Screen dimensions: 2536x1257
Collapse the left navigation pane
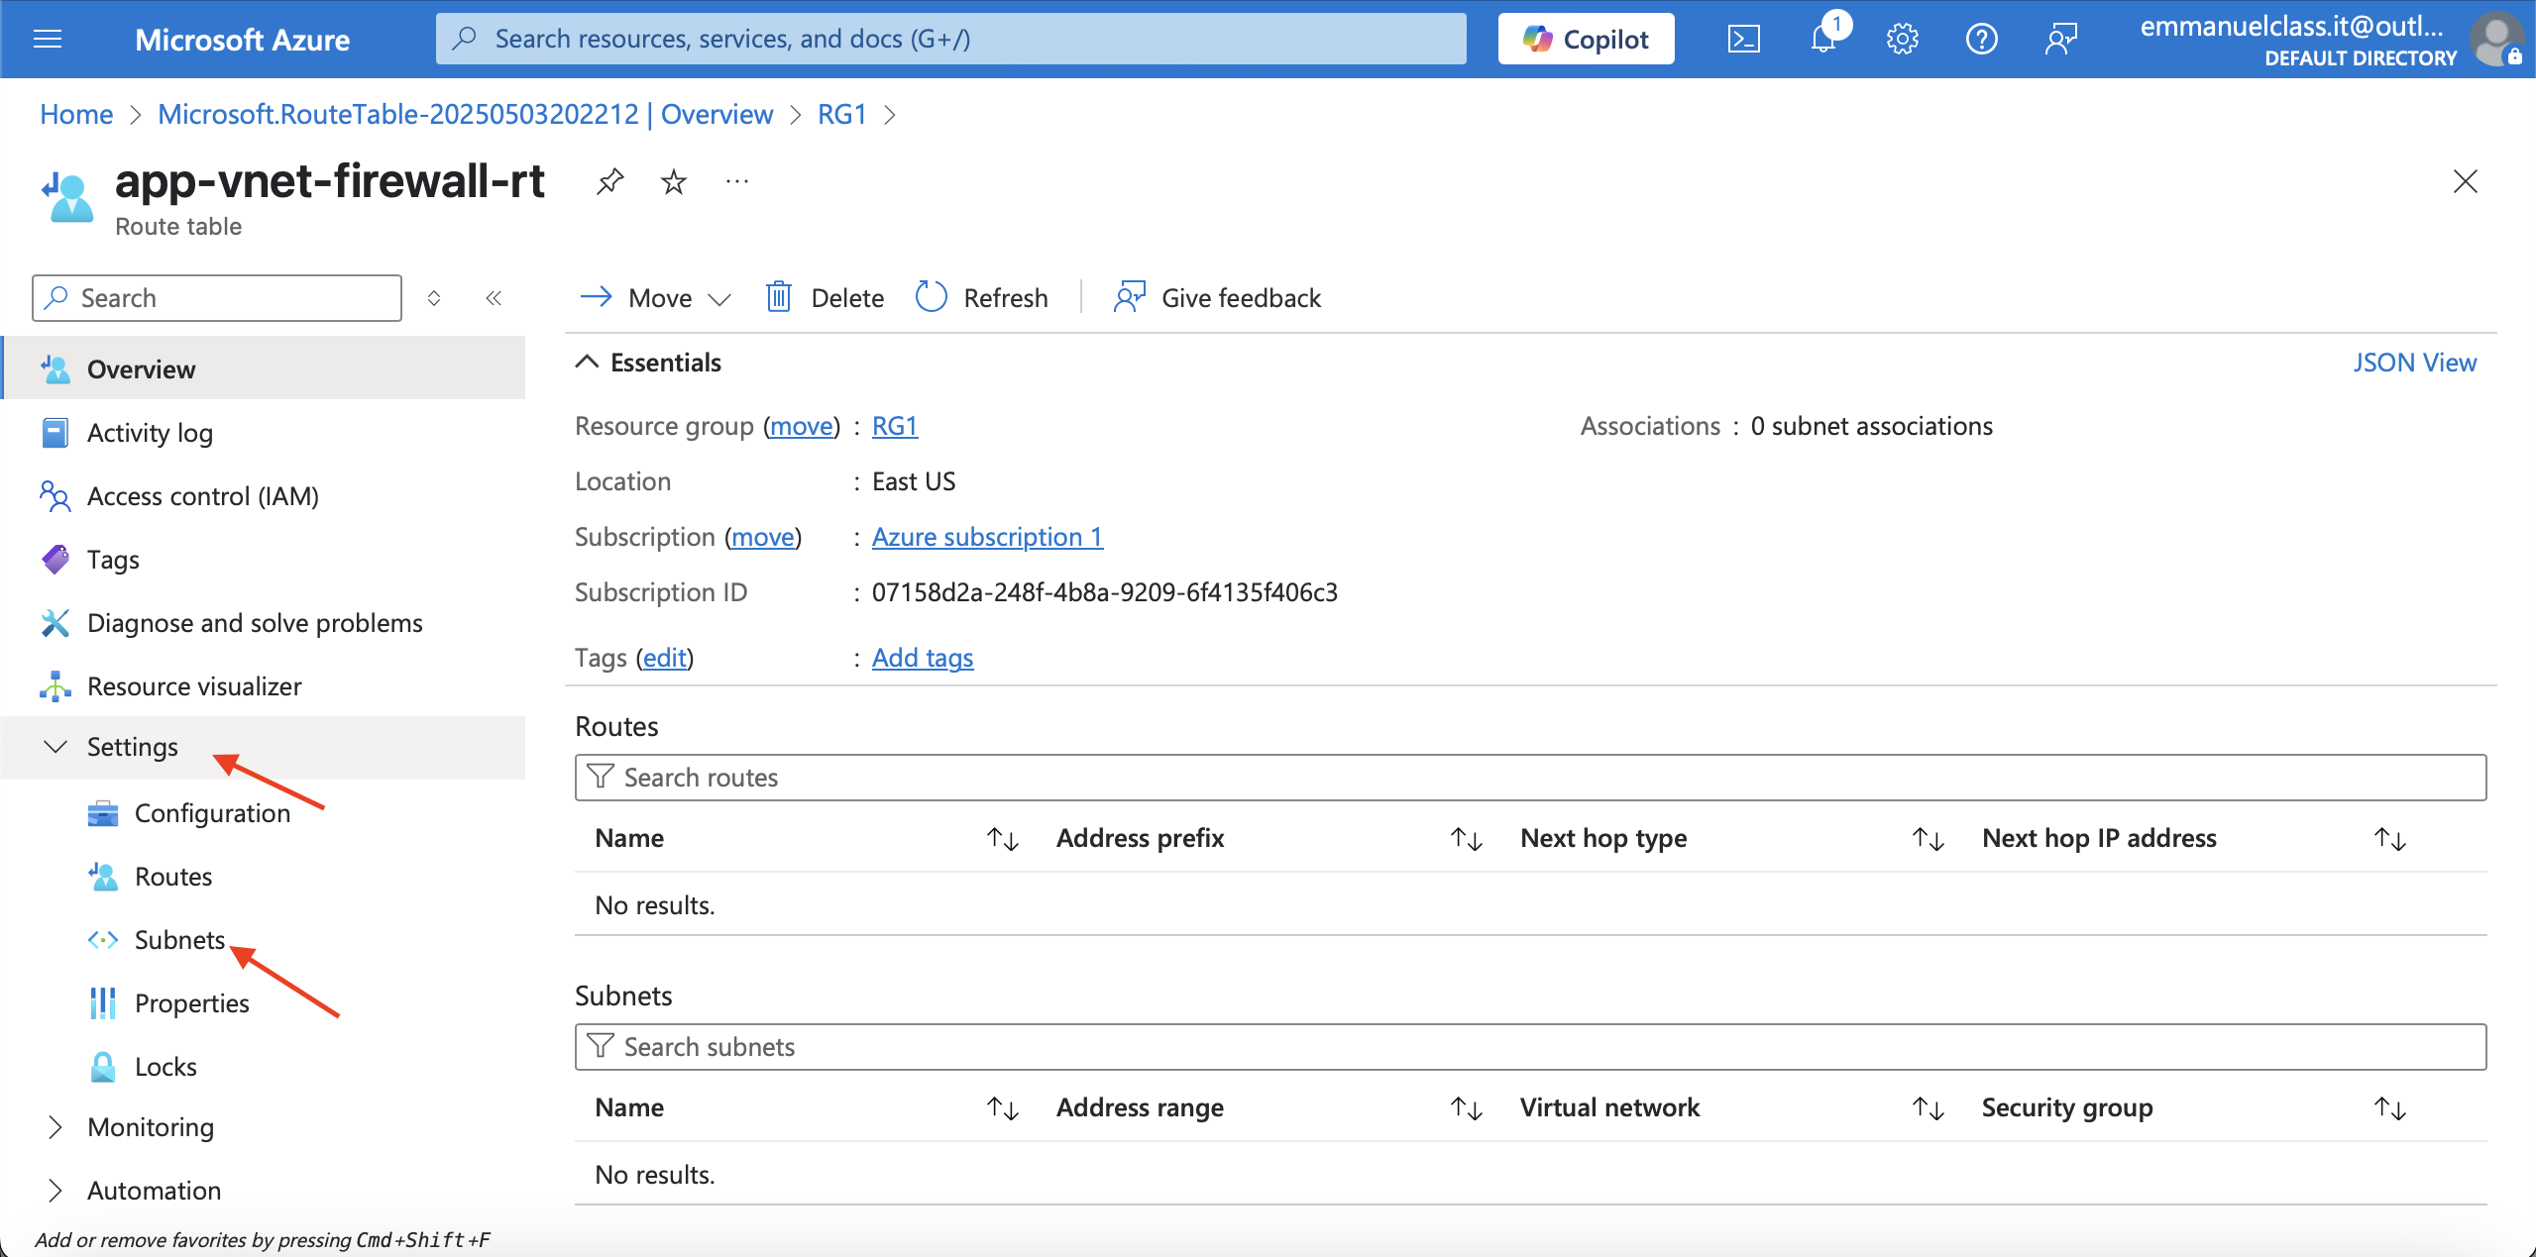point(494,298)
